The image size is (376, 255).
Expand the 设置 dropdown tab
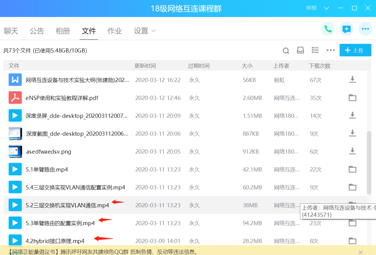pos(144,31)
